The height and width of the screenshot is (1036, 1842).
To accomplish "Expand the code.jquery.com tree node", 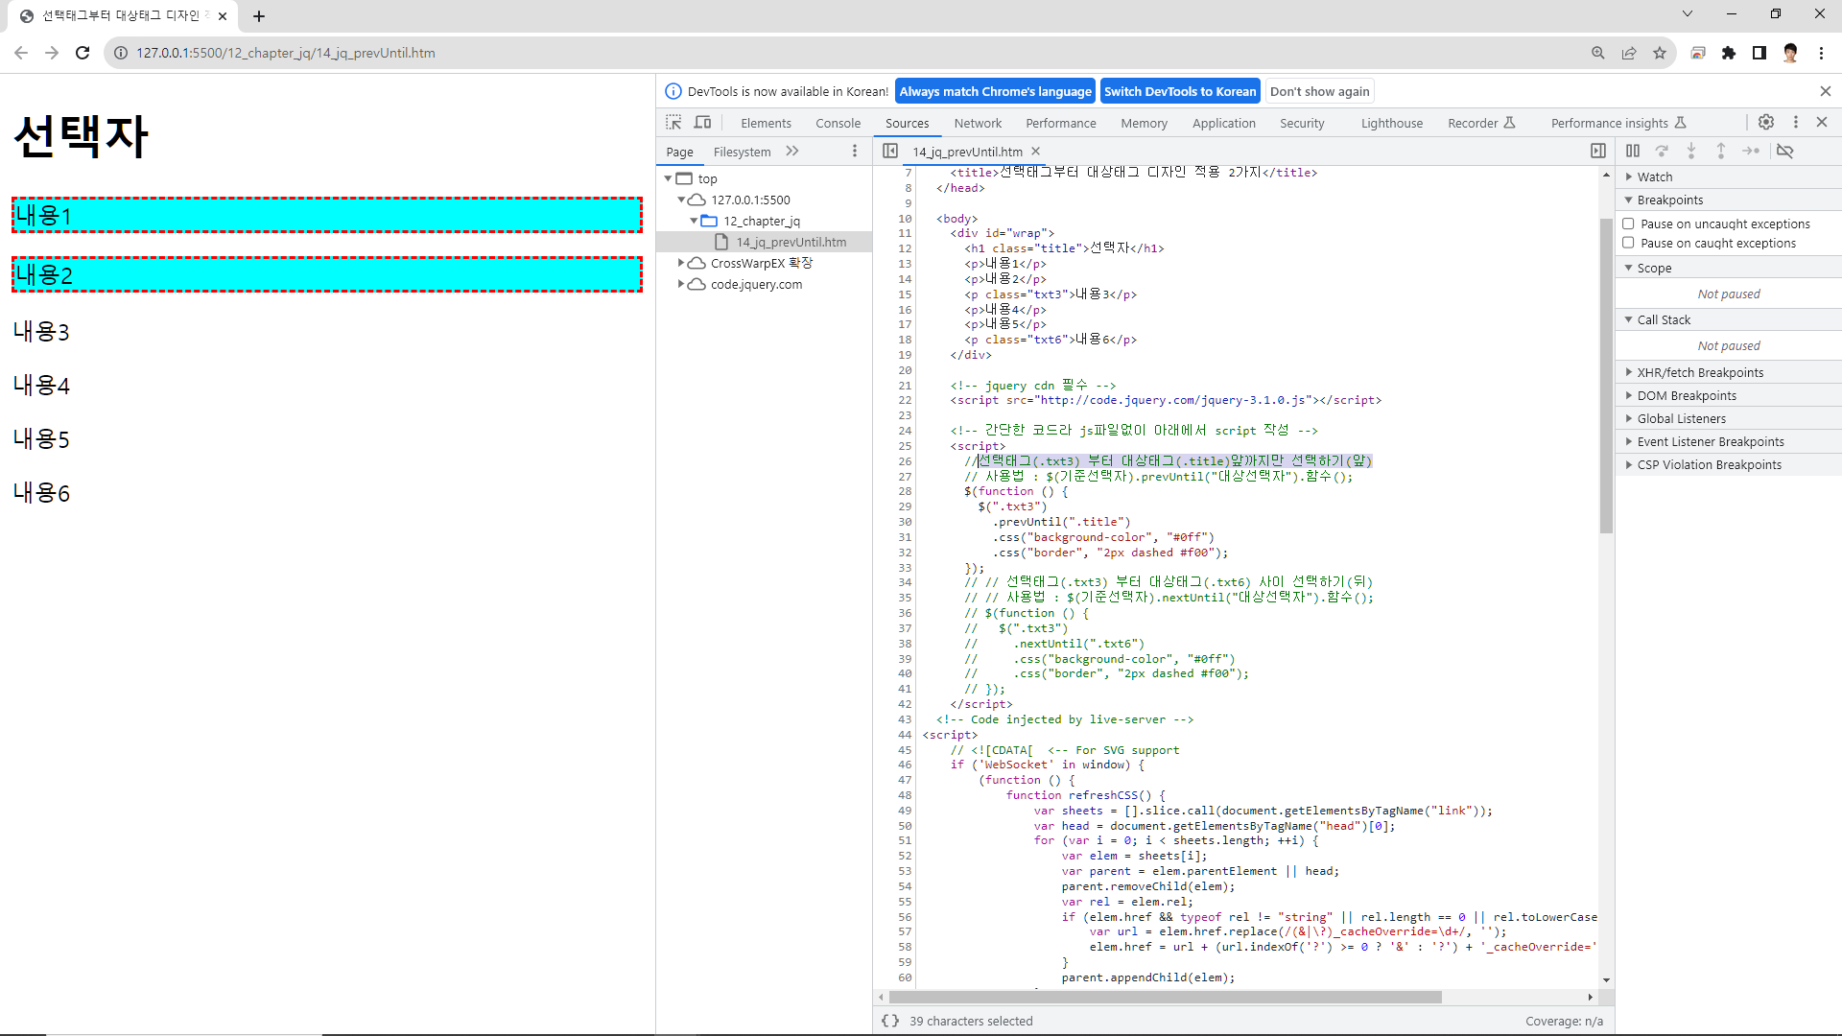I will coord(681,284).
